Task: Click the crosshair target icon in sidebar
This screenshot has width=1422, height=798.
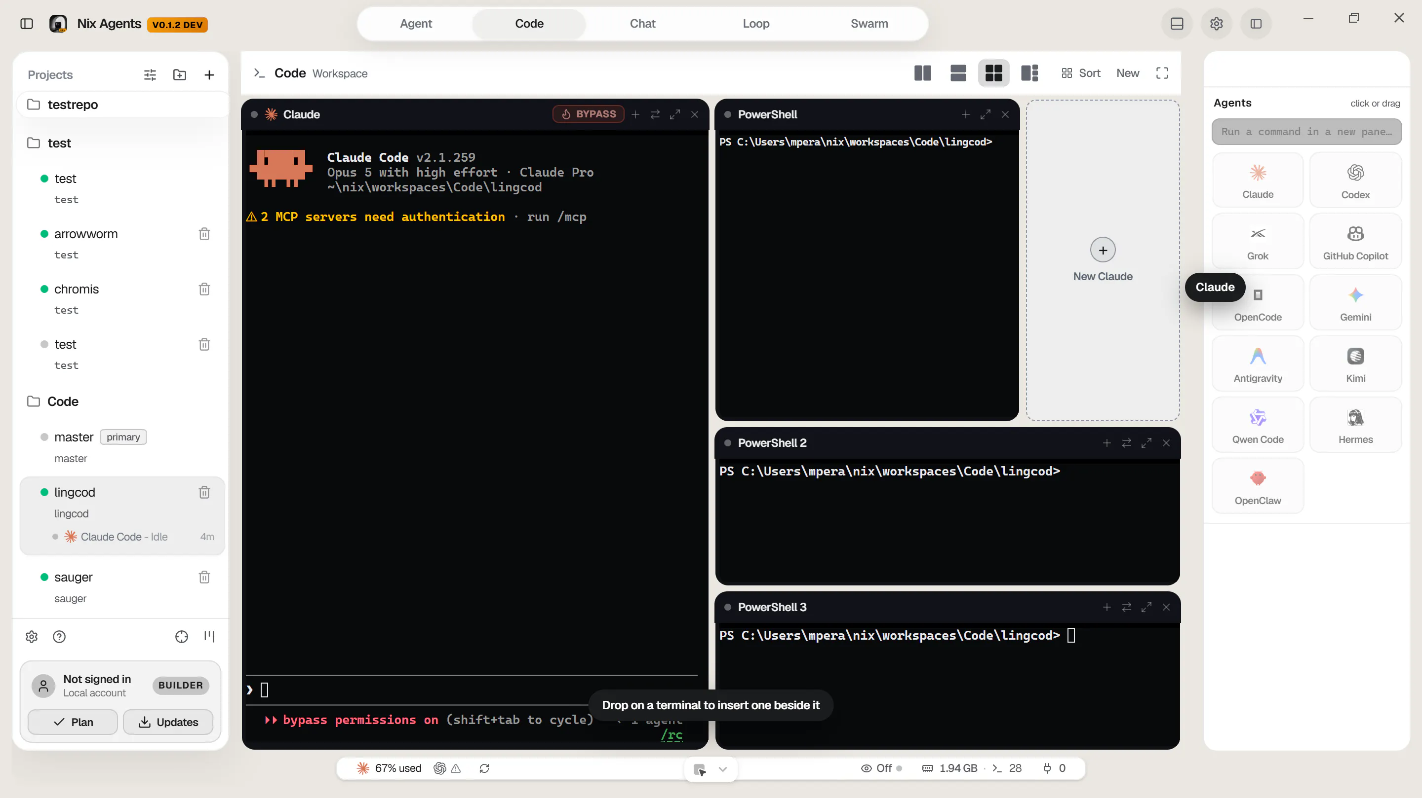Action: [182, 636]
